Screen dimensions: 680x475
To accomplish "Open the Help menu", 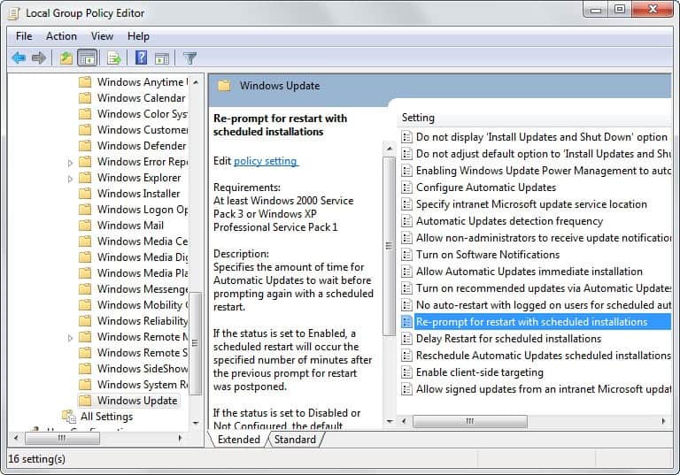I will (138, 36).
